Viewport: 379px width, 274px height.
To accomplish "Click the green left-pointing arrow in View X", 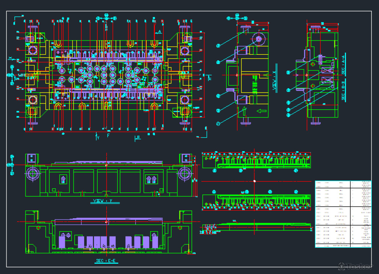I will coord(262,111).
